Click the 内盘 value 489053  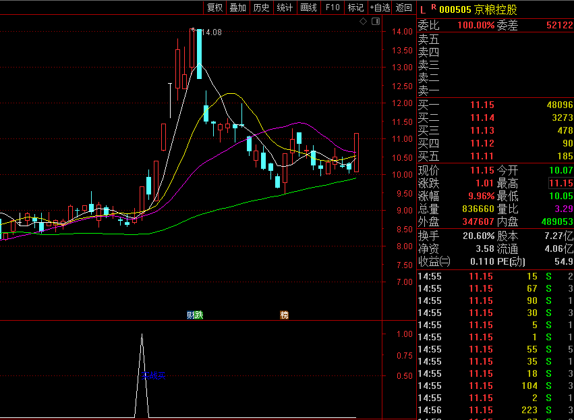click(556, 221)
